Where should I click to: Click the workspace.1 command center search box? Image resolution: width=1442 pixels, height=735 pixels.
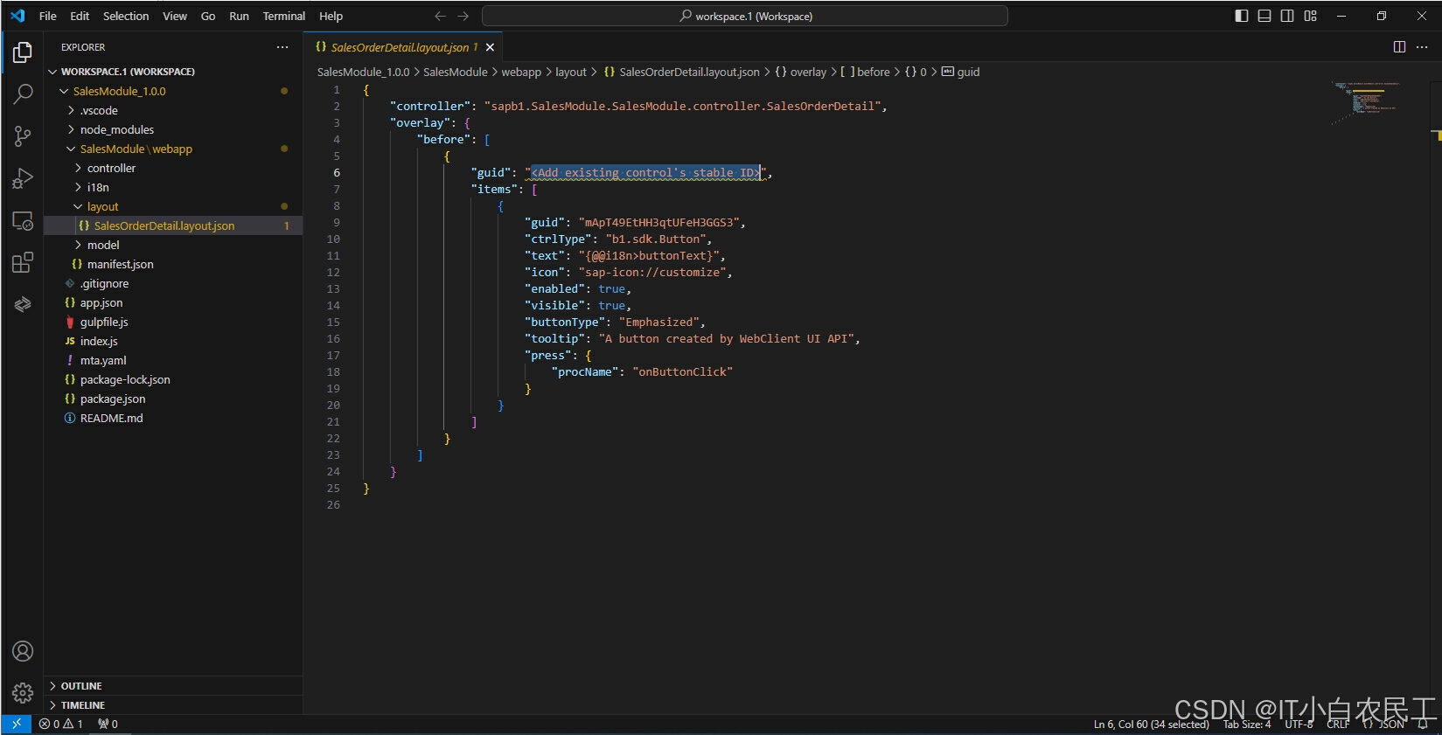pyautogui.click(x=745, y=16)
